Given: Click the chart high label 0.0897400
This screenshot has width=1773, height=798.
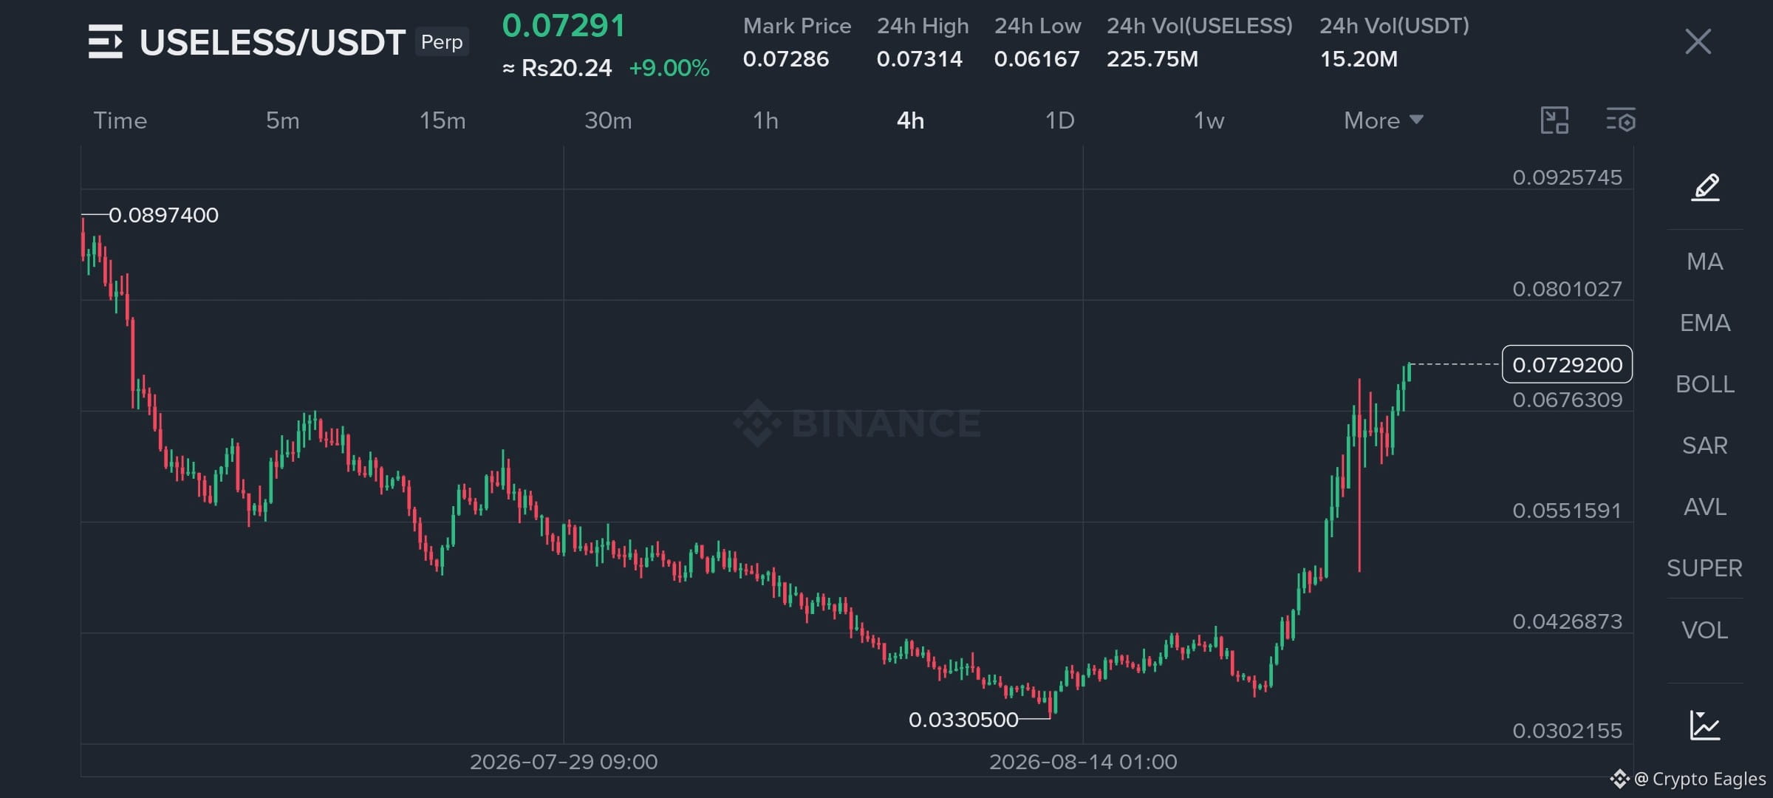Looking at the screenshot, I should click(163, 215).
